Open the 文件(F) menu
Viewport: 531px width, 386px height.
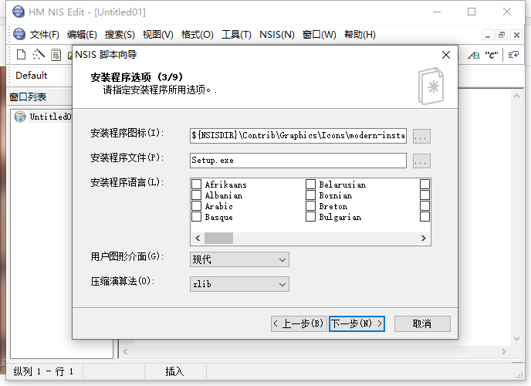[x=44, y=35]
